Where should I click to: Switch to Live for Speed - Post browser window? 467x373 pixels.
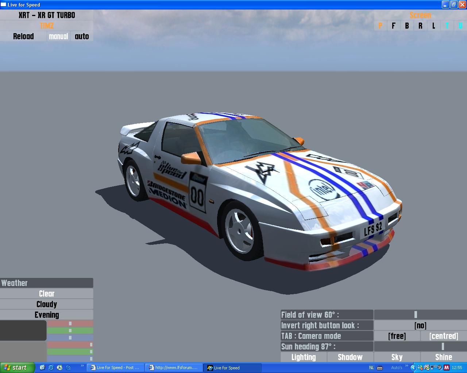[x=116, y=368]
